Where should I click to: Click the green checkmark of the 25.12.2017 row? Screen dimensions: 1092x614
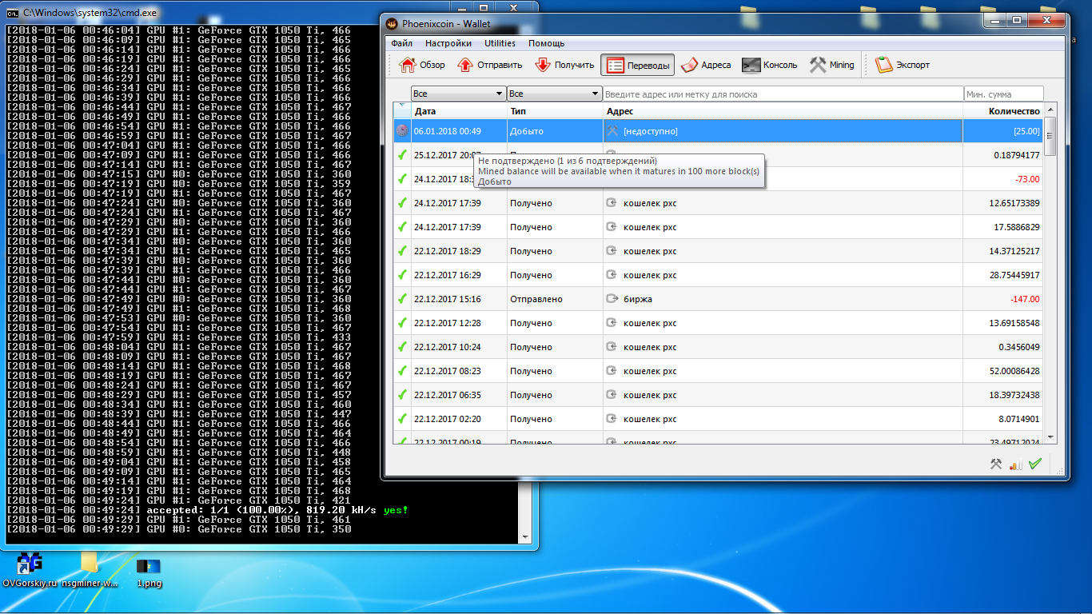pyautogui.click(x=402, y=155)
